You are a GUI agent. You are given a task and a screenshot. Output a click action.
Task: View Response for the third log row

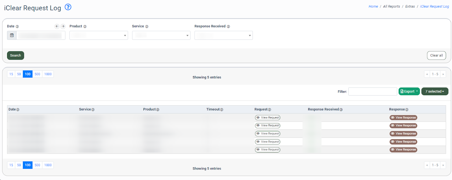(403, 134)
